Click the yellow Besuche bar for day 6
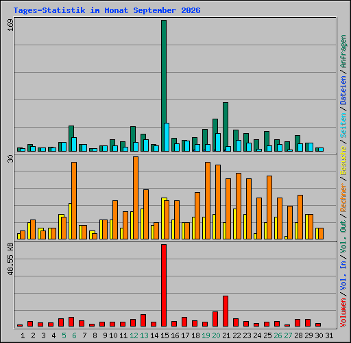This screenshot has height=343, width=351. coord(70,222)
